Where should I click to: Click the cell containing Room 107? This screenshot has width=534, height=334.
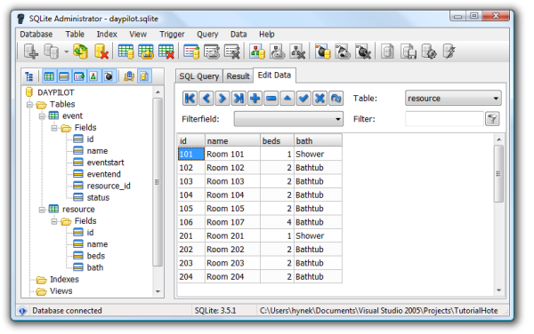[x=232, y=222]
